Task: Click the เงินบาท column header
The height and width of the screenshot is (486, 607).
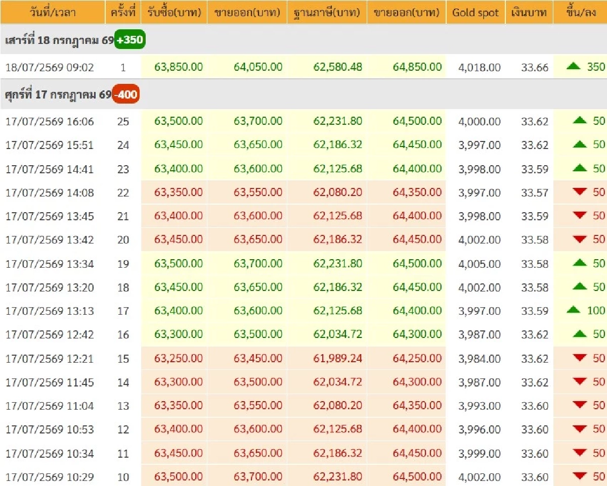Action: (x=529, y=12)
